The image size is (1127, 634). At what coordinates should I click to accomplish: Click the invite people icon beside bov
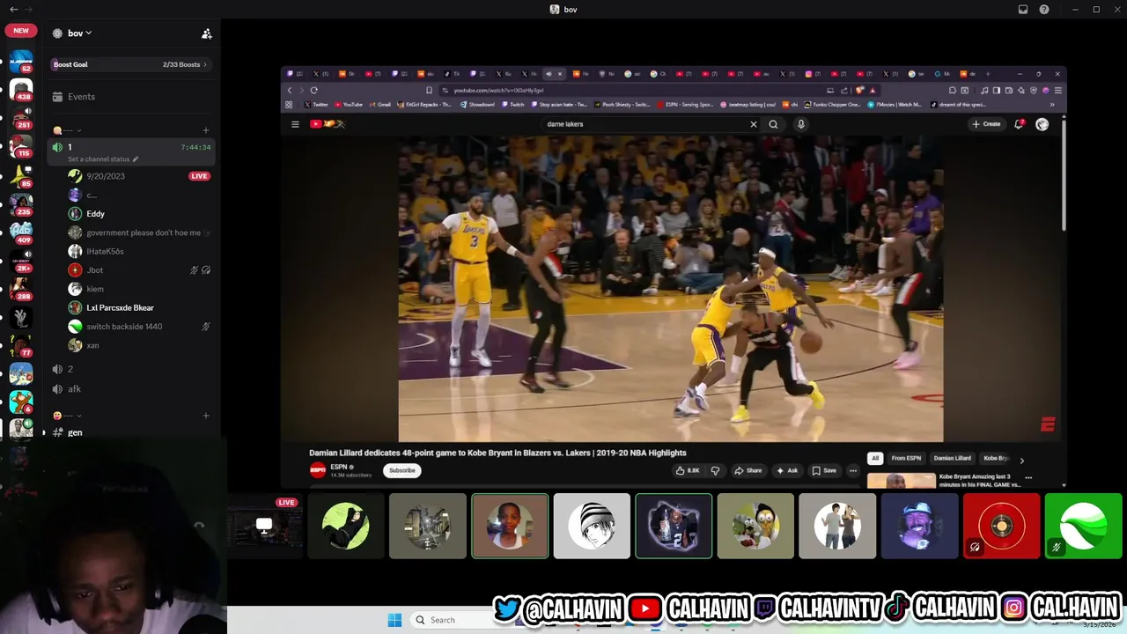coord(206,33)
